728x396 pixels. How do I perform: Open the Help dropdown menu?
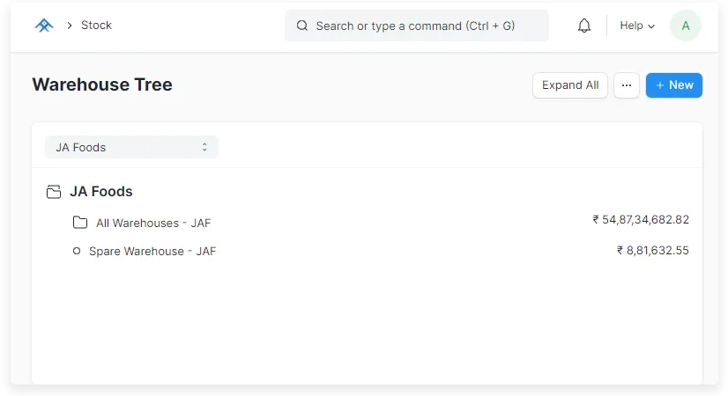coord(637,26)
